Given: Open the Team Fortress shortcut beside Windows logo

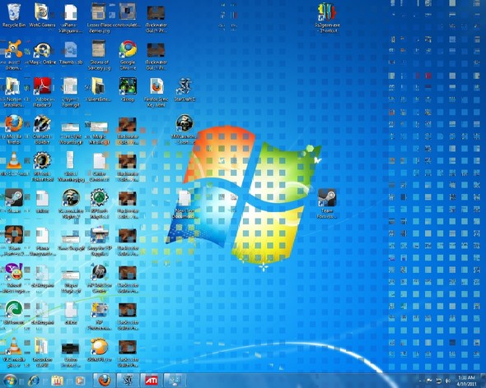Looking at the screenshot, I should 327,204.
